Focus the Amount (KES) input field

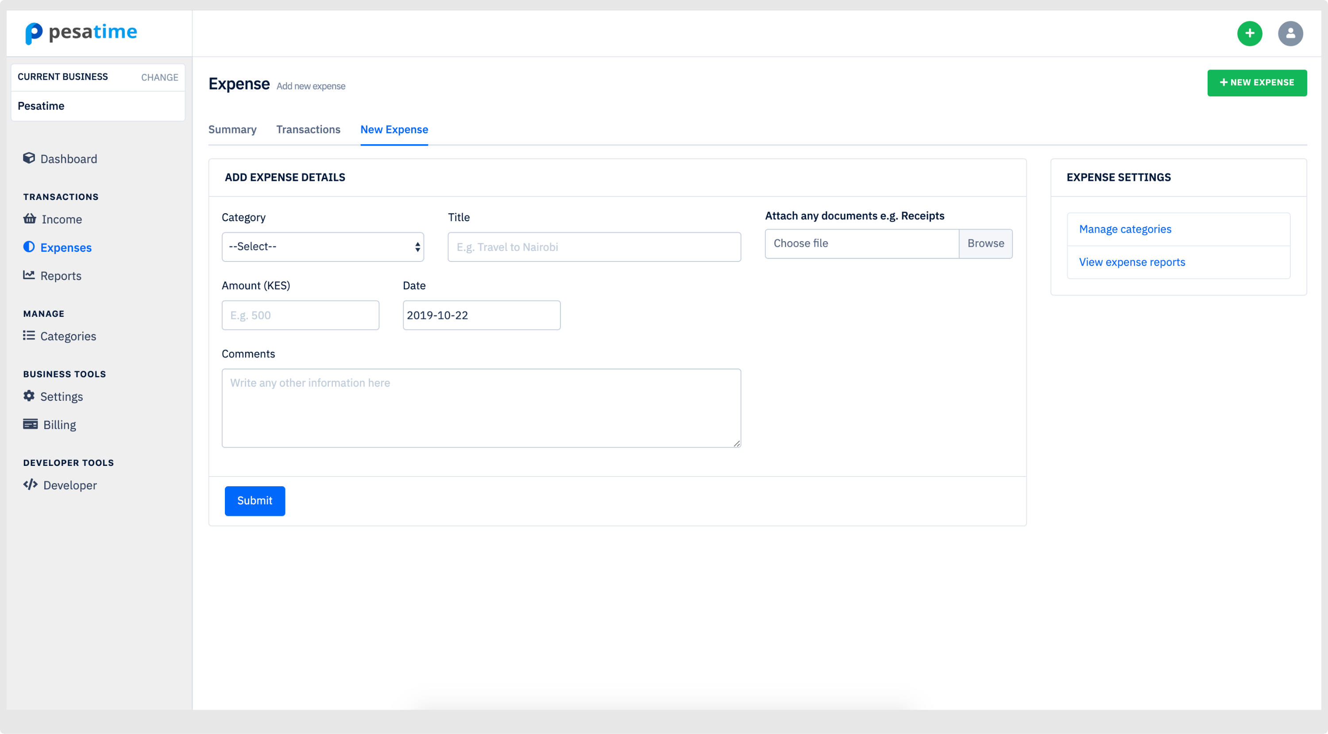300,315
